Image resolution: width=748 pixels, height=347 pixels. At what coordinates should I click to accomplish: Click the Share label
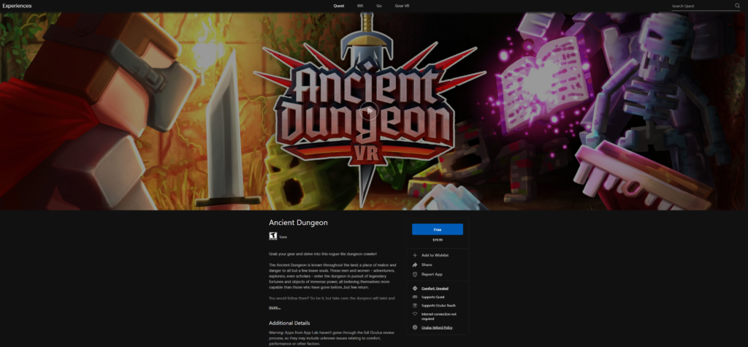point(427,265)
